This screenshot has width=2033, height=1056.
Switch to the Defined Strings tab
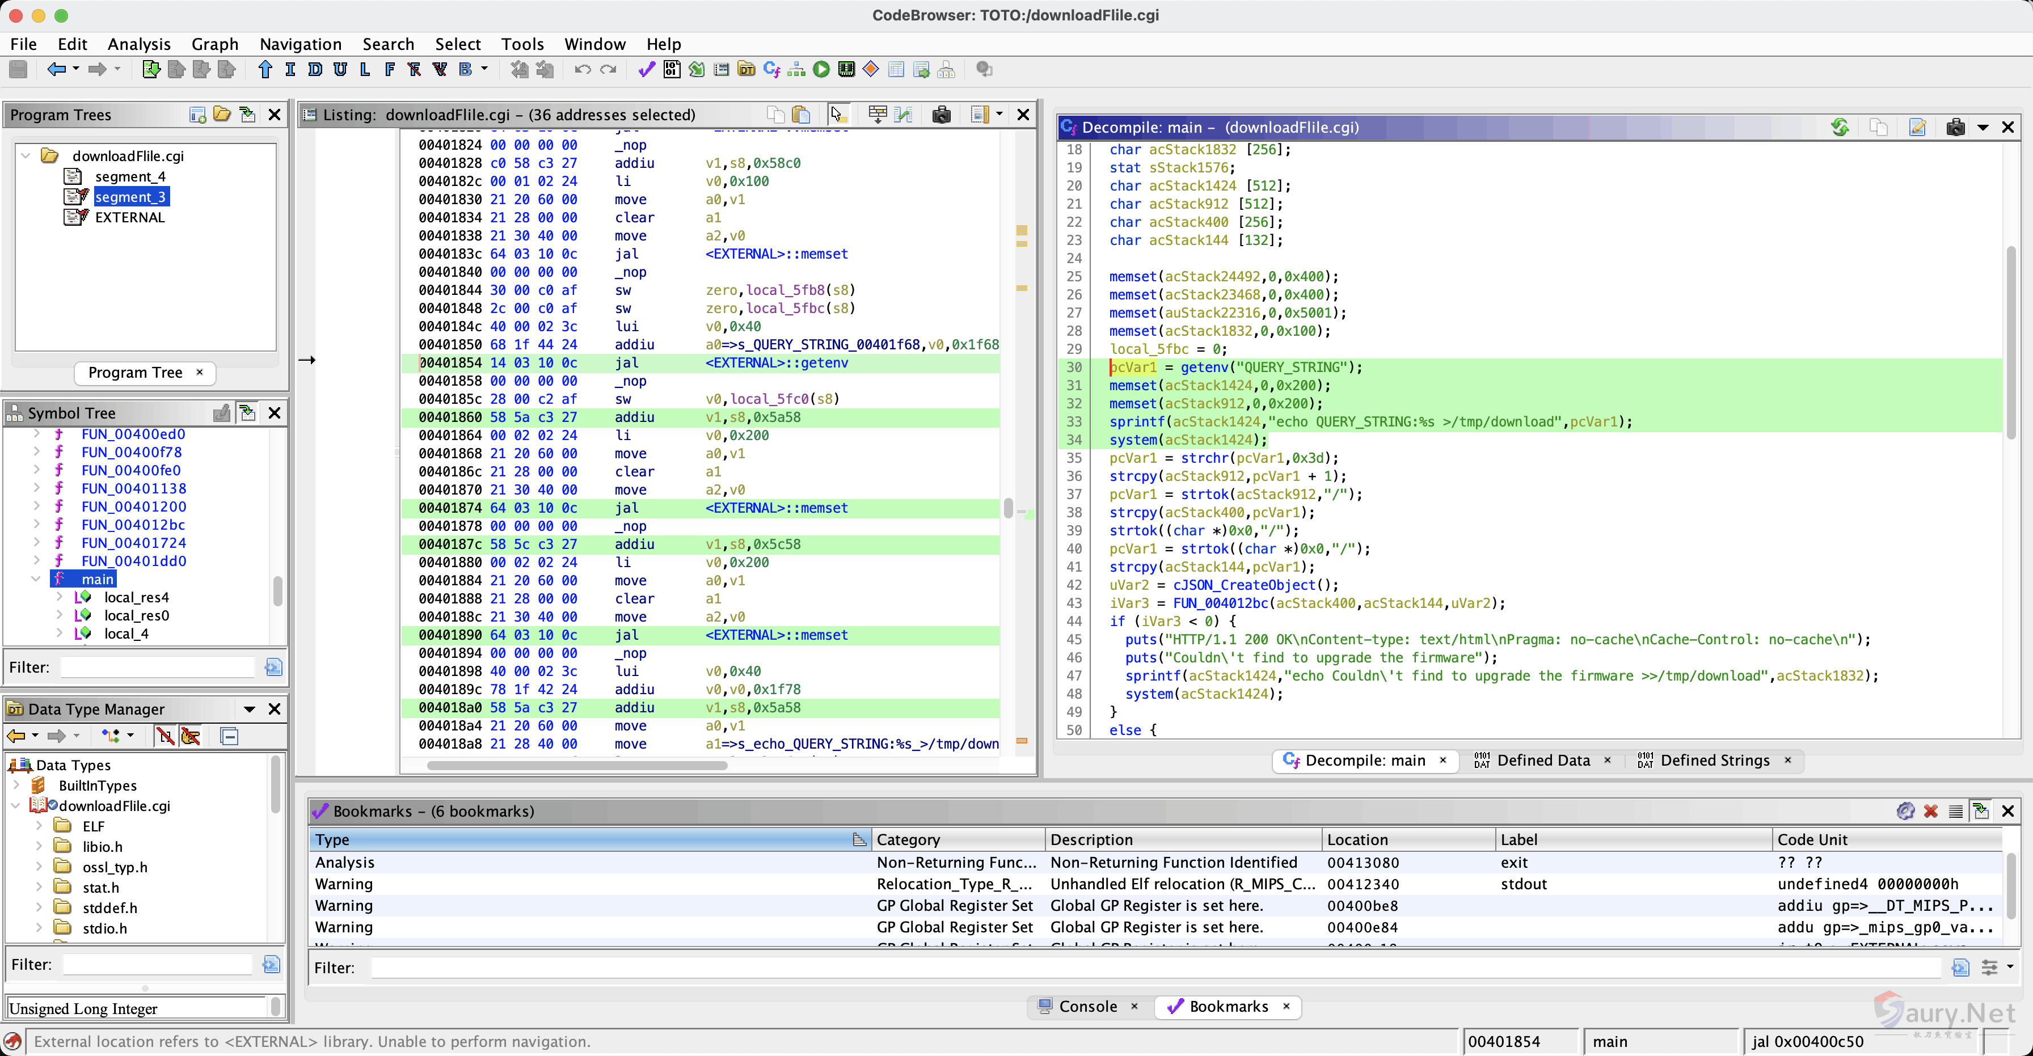pos(1714,760)
